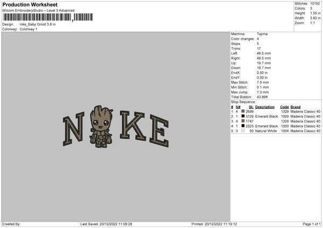The width and height of the screenshot is (323, 228).
Task: Click 'Emerald Black' in stop row 2
Action: coord(266,117)
